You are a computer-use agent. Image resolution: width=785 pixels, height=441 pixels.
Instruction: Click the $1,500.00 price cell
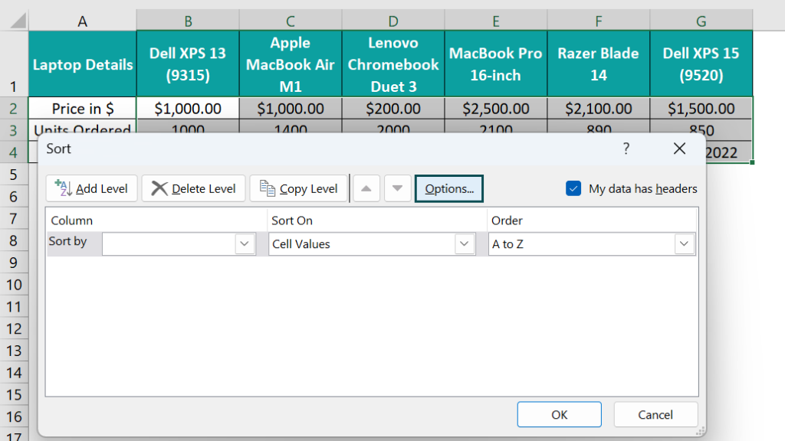coord(701,109)
